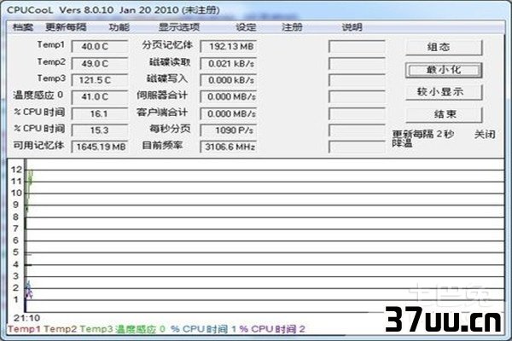Click the 更新每隔 2秒 label

pos(423,134)
